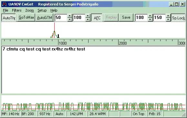
Task: Click the Save button
Action: click(126, 18)
